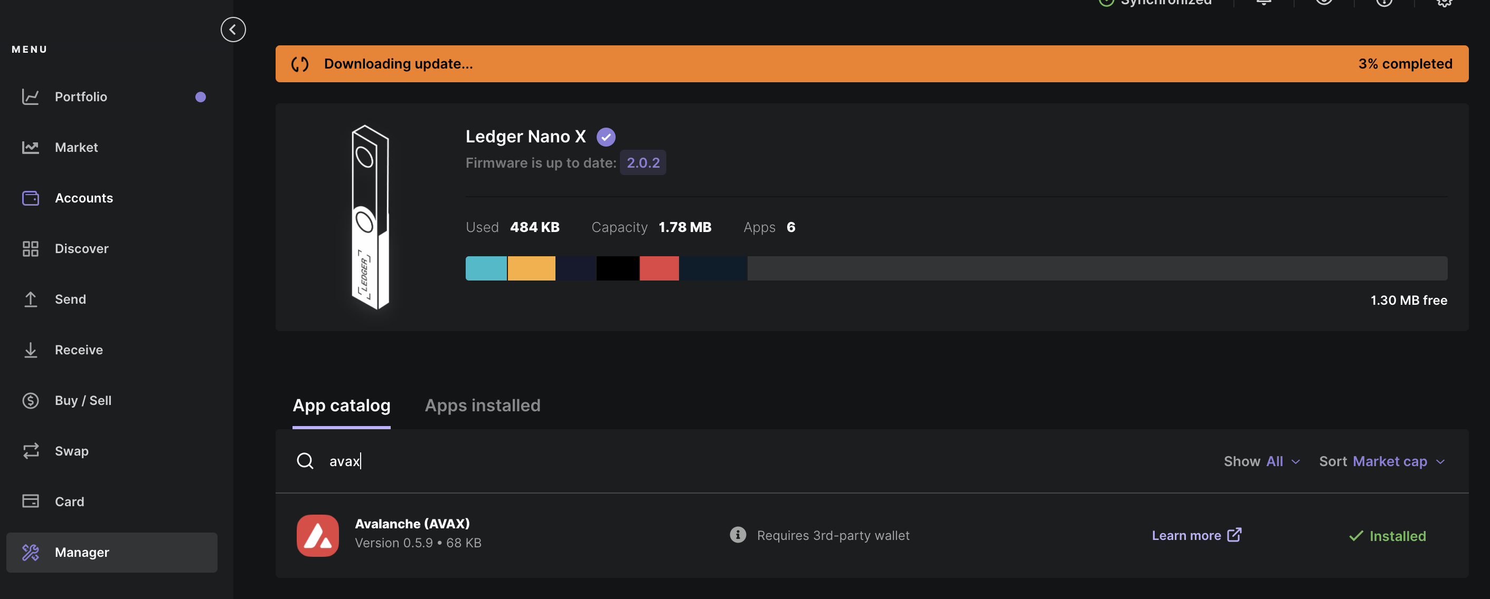The image size is (1490, 599).
Task: Click the purple notification dot beside Portfolio
Action: click(x=200, y=97)
